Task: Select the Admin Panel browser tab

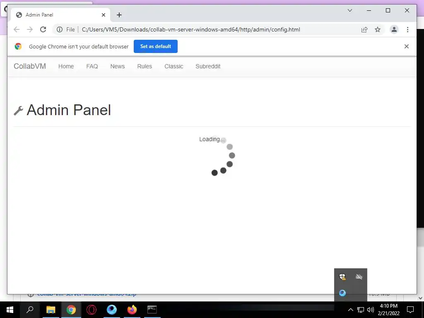Action: point(60,15)
